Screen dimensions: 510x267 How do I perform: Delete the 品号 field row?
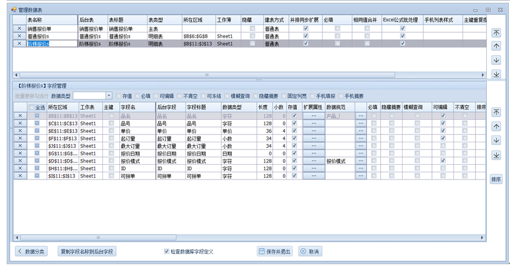(x=19, y=124)
